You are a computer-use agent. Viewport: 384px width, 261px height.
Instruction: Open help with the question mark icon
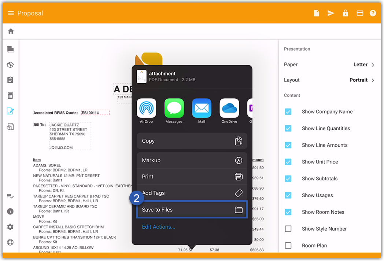[x=373, y=13]
